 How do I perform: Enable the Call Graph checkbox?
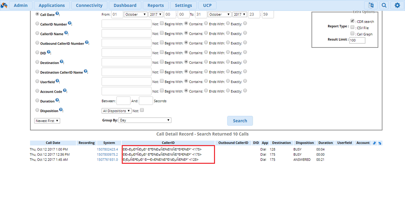coord(353,34)
